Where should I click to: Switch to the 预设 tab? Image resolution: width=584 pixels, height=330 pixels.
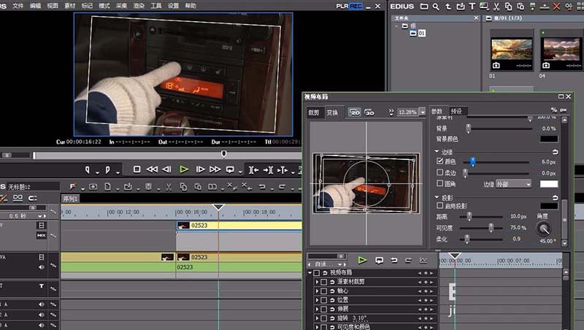tap(456, 112)
